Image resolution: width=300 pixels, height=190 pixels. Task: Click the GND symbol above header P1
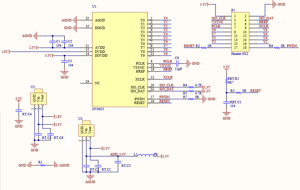click(275, 4)
